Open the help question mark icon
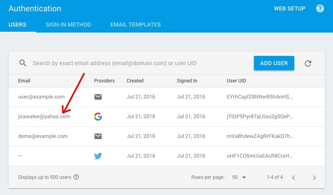The width and height of the screenshot is (333, 195). tap(320, 8)
